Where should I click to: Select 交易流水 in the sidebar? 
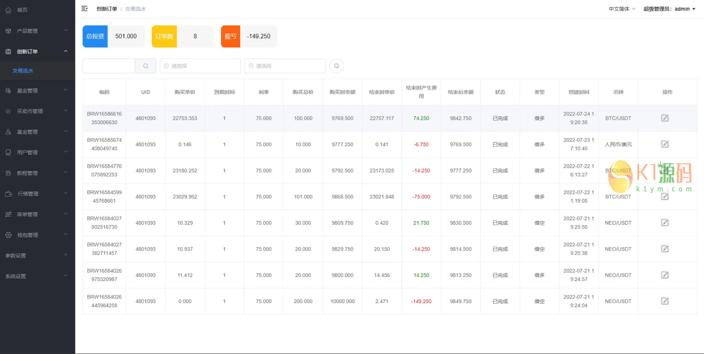tap(23, 71)
